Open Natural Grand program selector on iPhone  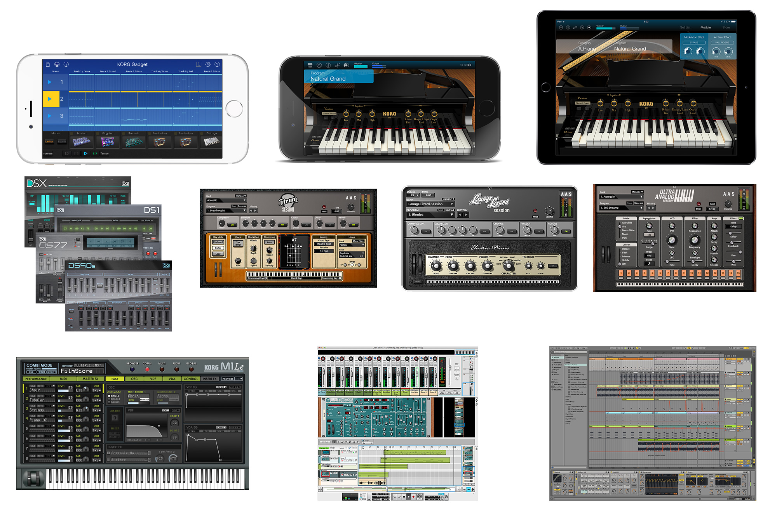coord(338,76)
